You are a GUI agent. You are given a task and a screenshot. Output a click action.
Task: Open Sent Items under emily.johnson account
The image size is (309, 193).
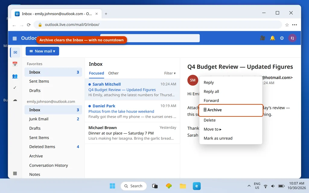(53, 138)
